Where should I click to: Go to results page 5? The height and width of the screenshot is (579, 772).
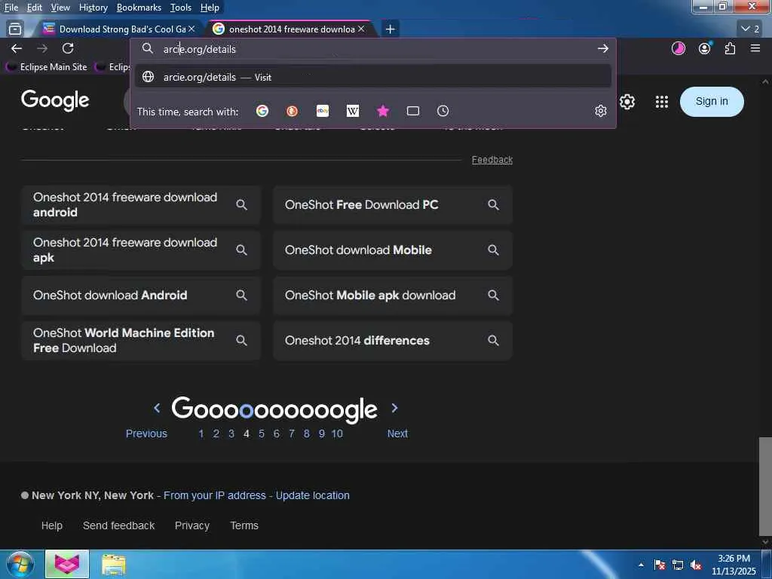pos(262,433)
